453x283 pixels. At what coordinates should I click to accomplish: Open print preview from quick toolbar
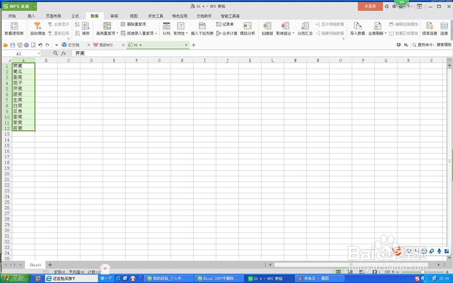(33, 45)
